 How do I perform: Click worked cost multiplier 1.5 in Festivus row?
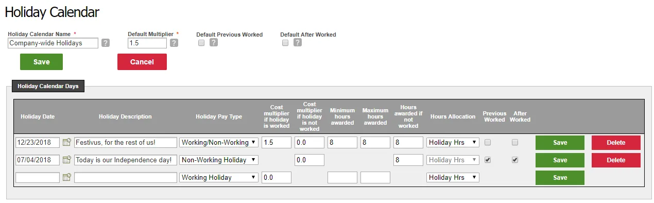277,143
